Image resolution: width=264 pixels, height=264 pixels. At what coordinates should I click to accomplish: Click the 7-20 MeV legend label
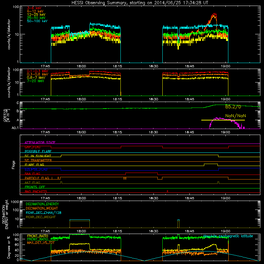tap(36, 81)
